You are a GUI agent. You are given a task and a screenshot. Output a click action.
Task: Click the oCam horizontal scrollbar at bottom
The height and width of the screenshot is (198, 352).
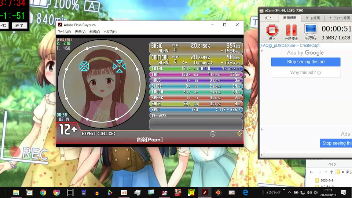(306, 155)
